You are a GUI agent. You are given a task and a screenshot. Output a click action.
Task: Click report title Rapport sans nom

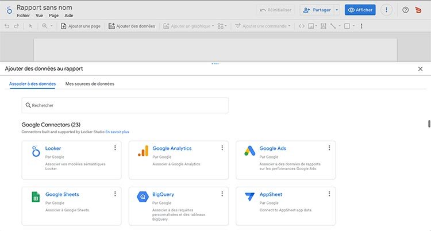(x=44, y=7)
